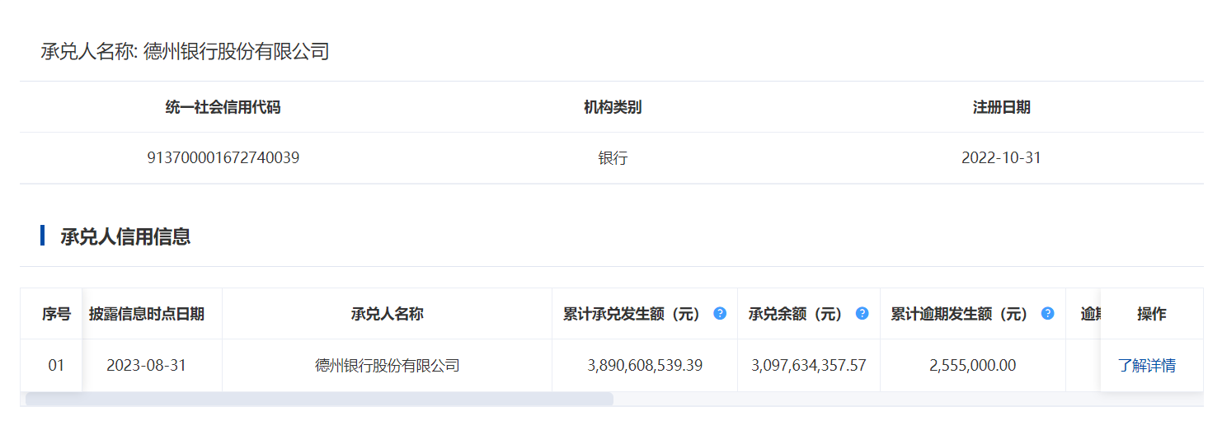Select disclosure date 2023-08-31

pyautogui.click(x=147, y=365)
